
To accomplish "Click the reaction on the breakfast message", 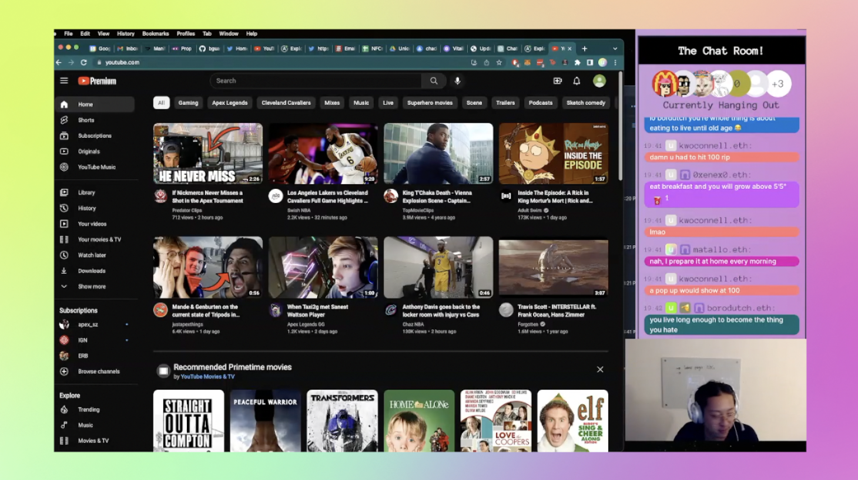I will (x=662, y=199).
